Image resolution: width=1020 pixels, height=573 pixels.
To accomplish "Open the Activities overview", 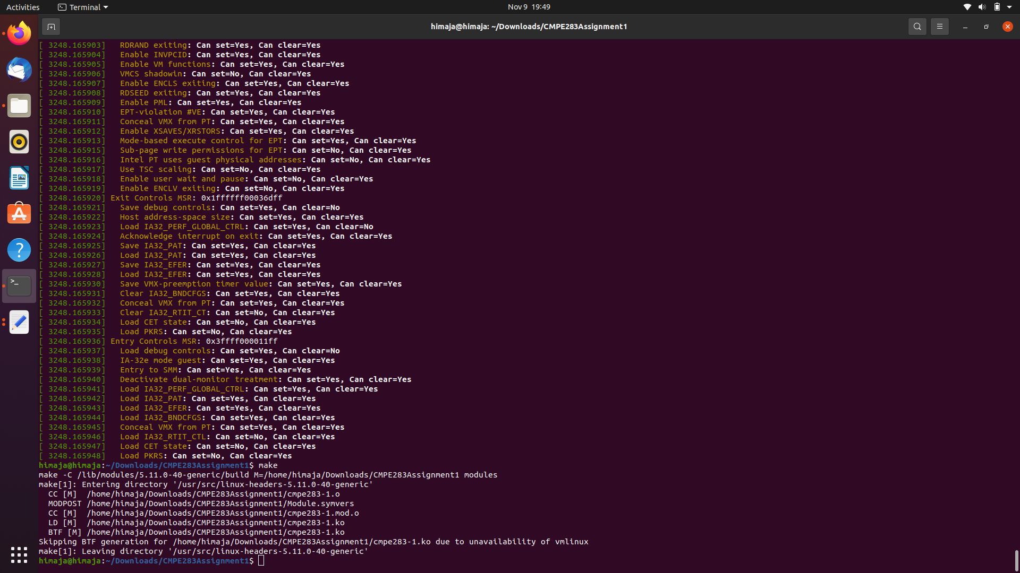I will (x=23, y=7).
